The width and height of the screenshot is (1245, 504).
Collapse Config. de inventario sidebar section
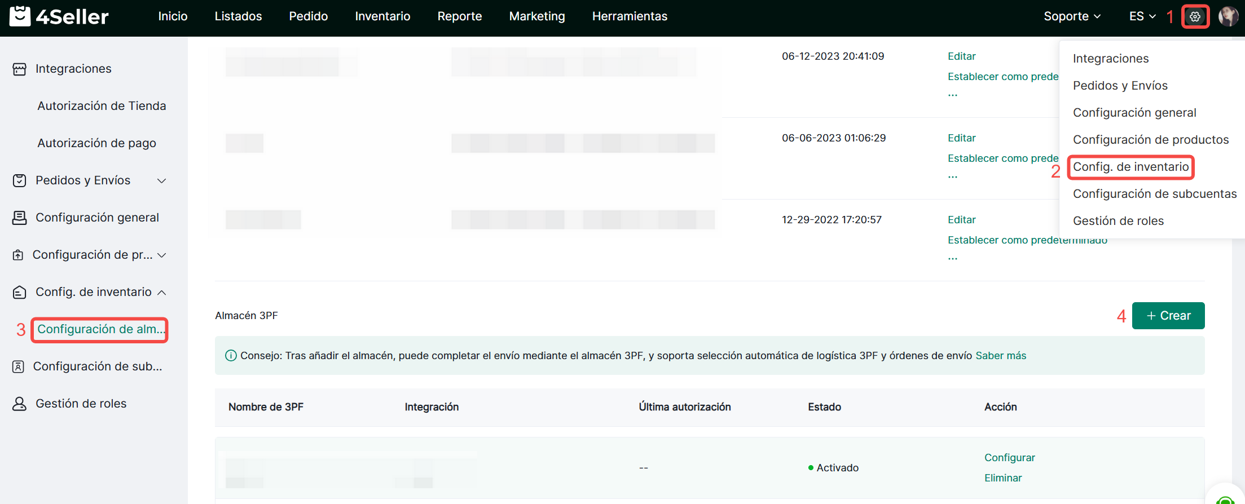[x=161, y=292]
